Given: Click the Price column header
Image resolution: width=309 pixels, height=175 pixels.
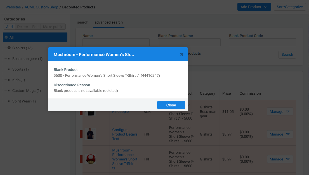Looking at the screenshot, I should [x=227, y=93].
